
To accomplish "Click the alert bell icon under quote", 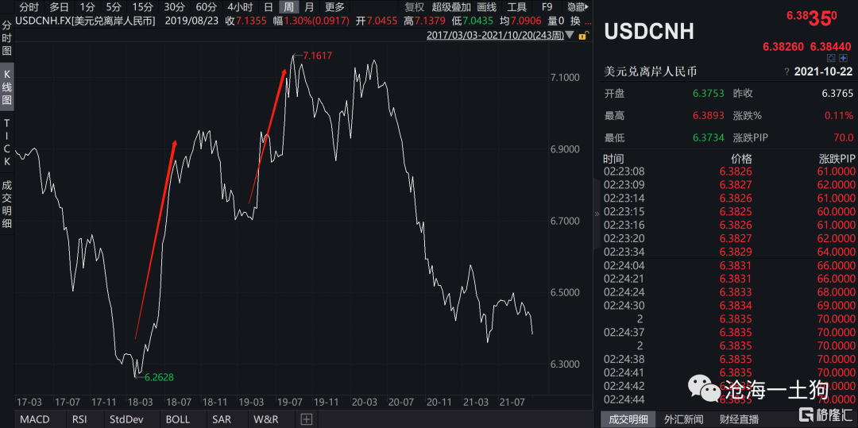I will (831, 58).
